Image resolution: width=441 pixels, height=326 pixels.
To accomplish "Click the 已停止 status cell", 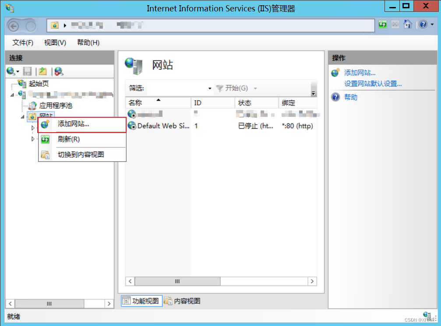I will point(255,126).
